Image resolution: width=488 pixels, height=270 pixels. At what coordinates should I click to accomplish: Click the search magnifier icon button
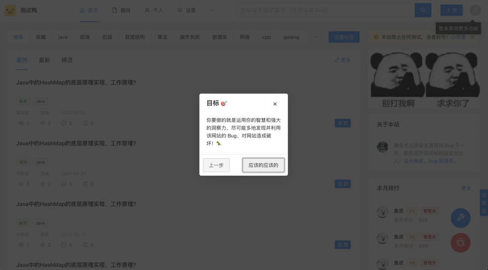[x=423, y=10]
